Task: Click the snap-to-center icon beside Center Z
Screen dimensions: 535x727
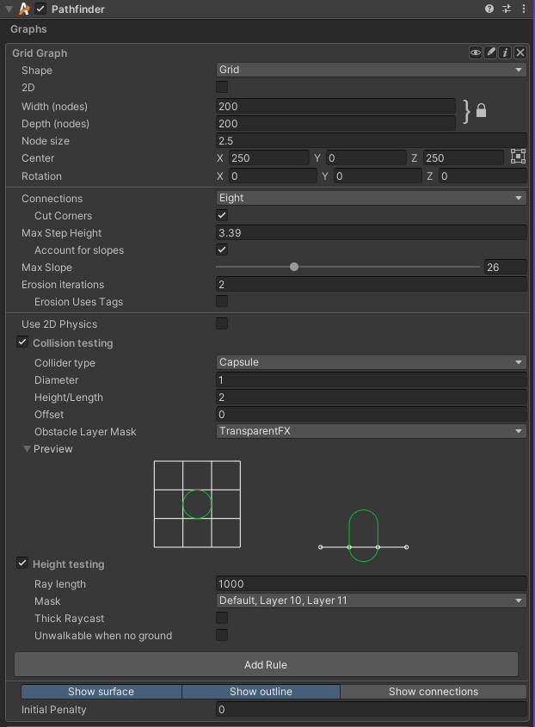Action: coord(518,157)
